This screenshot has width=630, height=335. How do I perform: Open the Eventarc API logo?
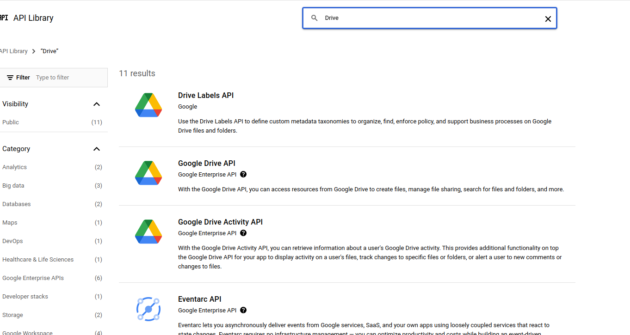click(x=148, y=309)
